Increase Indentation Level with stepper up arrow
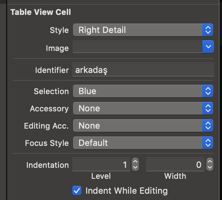Viewport: 222px width, 200px height. pos(135,161)
